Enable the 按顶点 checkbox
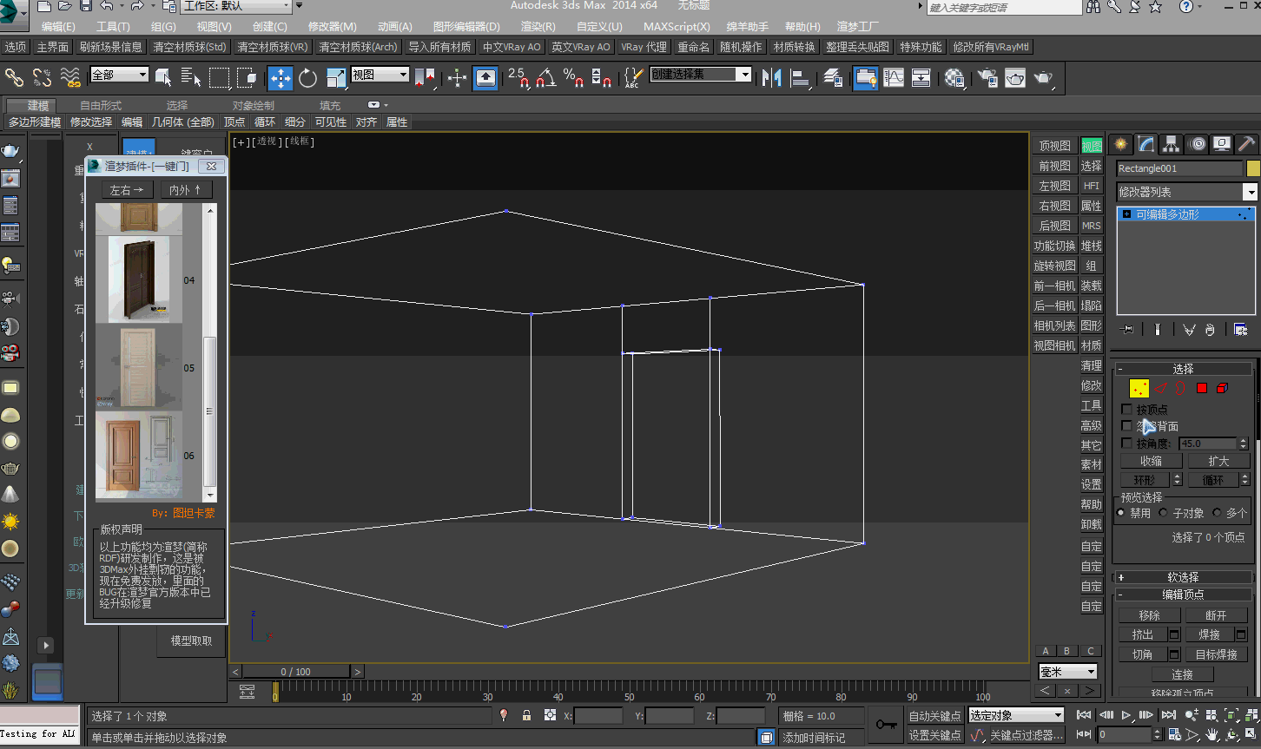 1127,409
